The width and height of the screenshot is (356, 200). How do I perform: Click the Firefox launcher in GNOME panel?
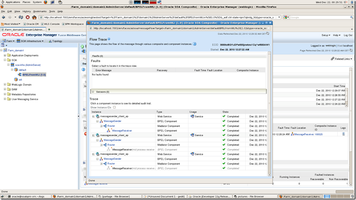coord(45,2)
